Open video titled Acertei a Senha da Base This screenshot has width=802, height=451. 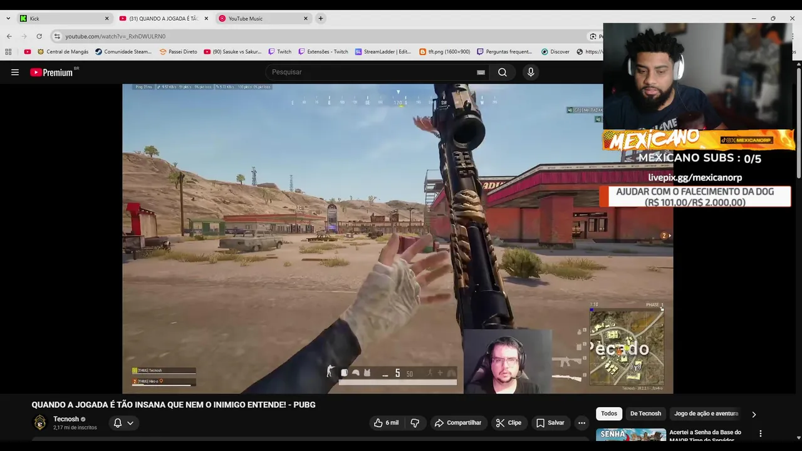coord(706,435)
